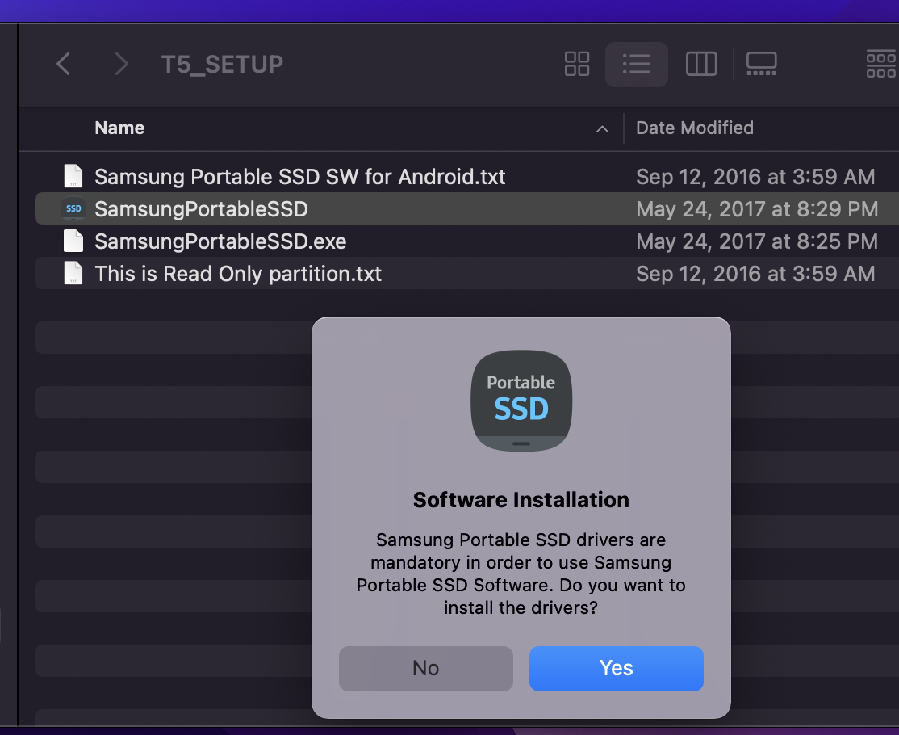The height and width of the screenshot is (735, 899).
Task: Select This is Read Only partition.txt
Action: click(x=238, y=274)
